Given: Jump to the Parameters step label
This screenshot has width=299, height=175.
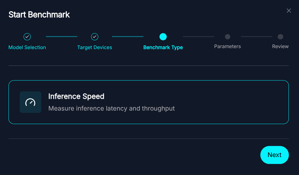Looking at the screenshot, I should point(228,46).
